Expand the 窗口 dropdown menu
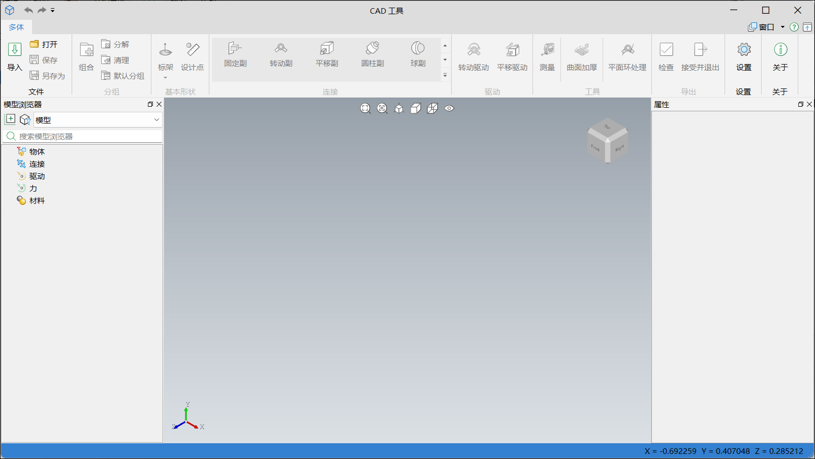815x459 pixels. 782,27
